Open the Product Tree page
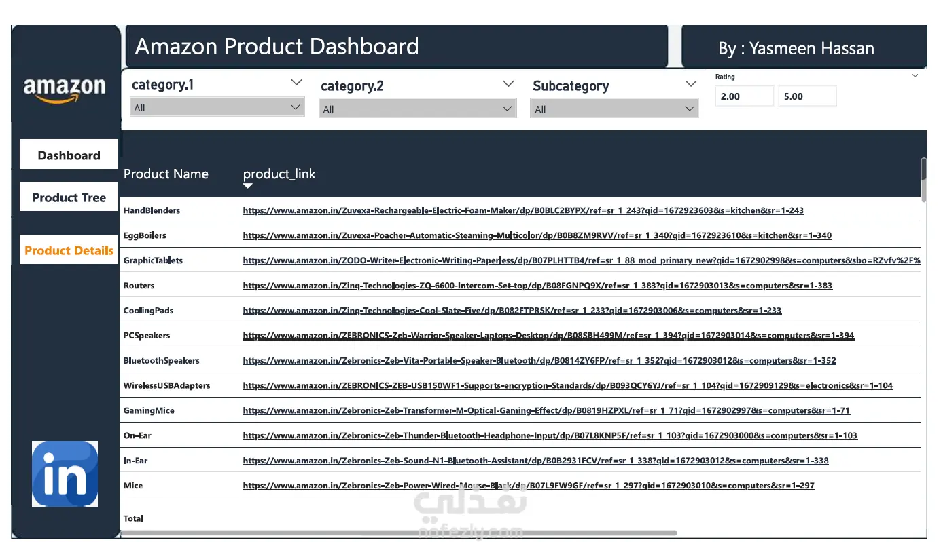This screenshot has width=941, height=542. click(x=69, y=197)
